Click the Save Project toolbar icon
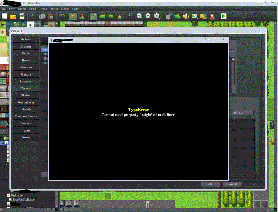The height and width of the screenshot is (212, 278). coord(22,17)
